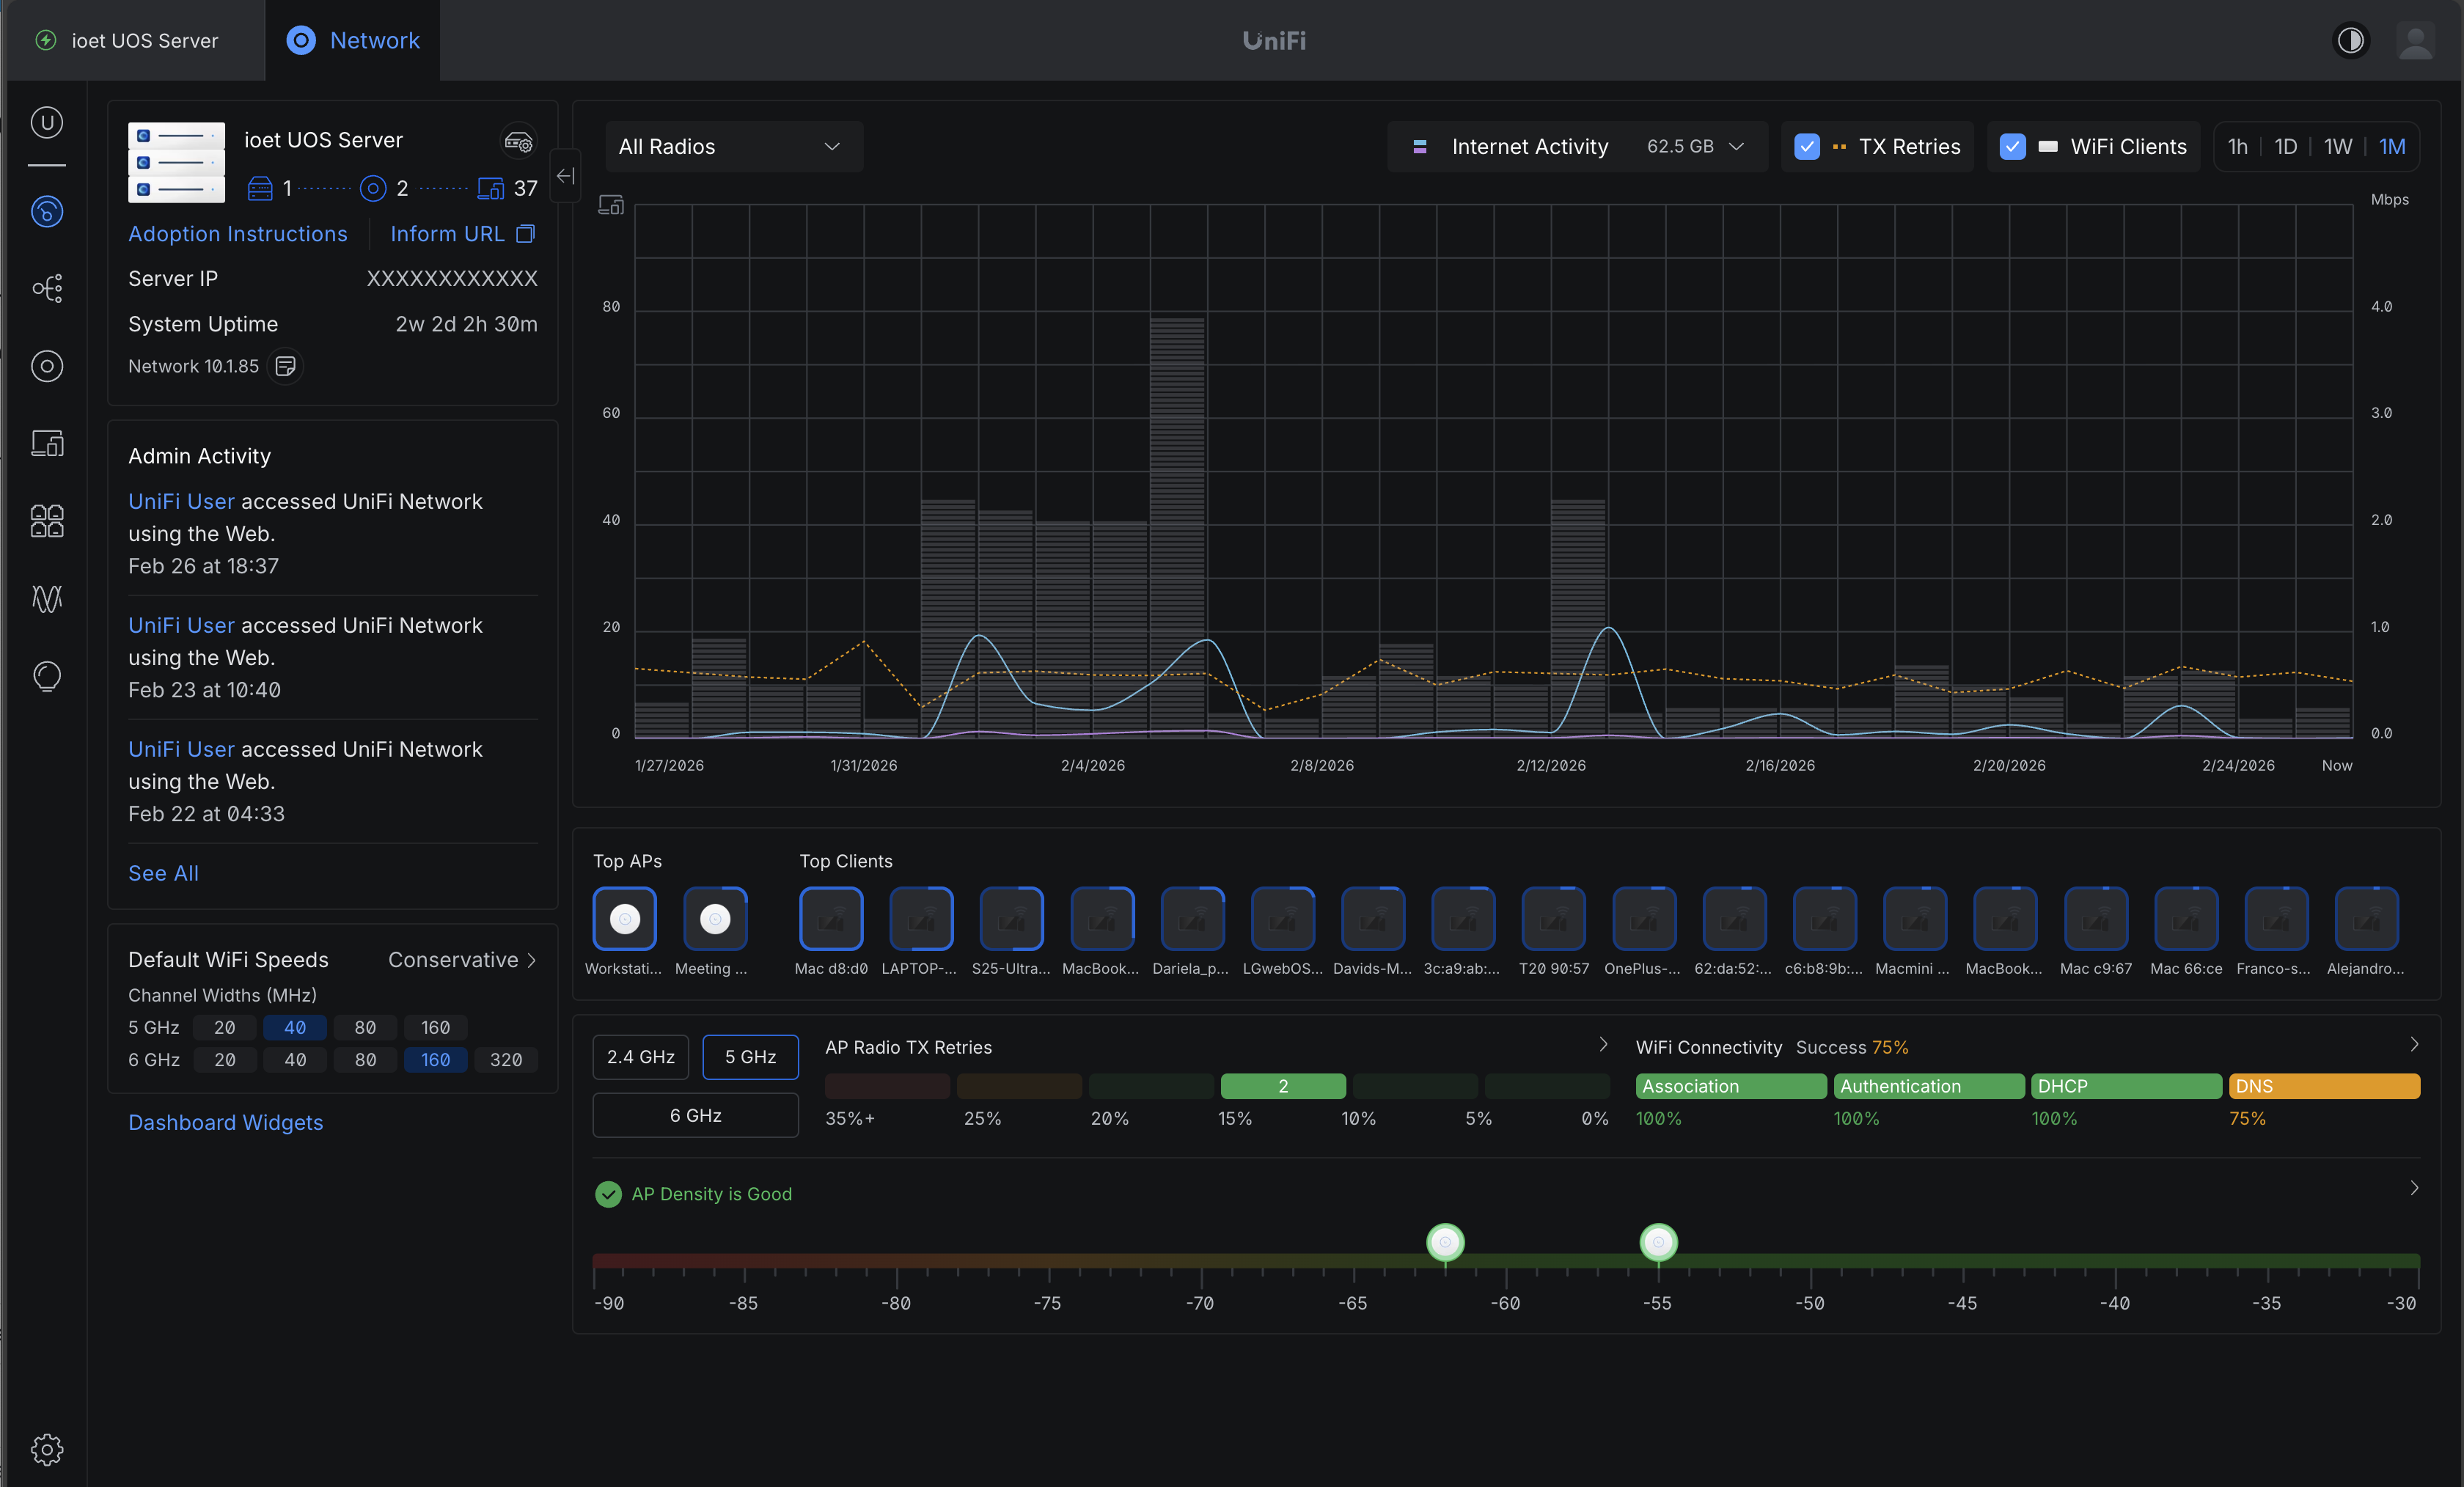Open Settings with the gear icon
The width and height of the screenshot is (2464, 1487).
(x=47, y=1450)
